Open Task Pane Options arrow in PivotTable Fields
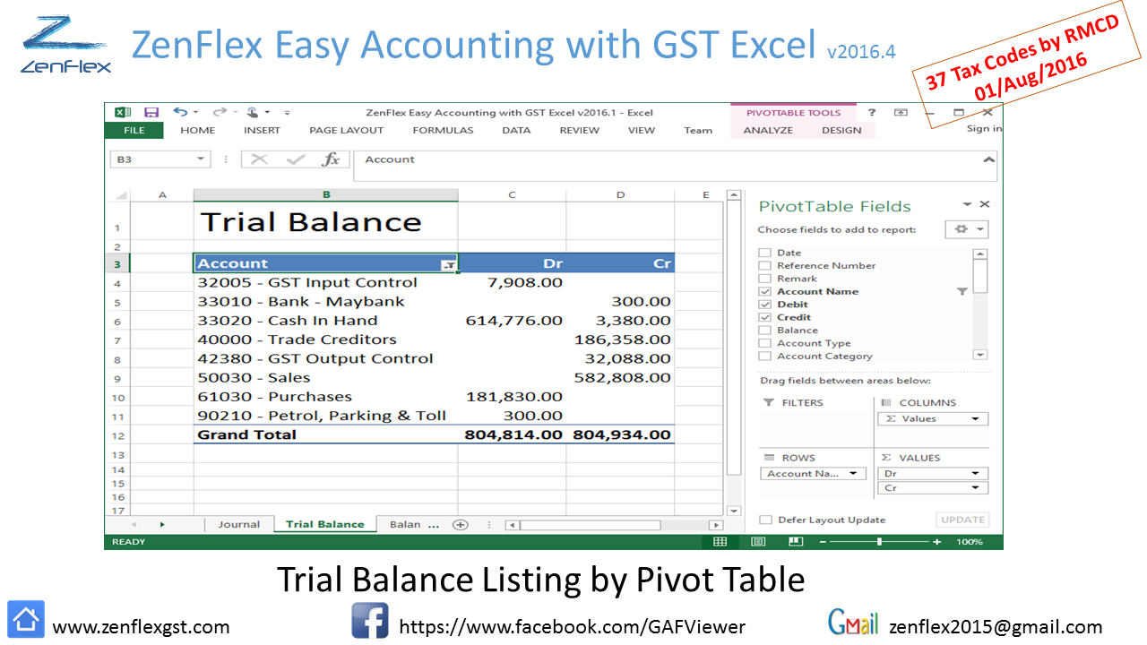1147x645 pixels. click(968, 205)
